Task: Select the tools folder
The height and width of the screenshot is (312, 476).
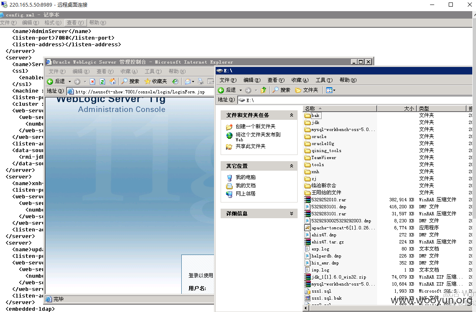Action: (x=314, y=164)
